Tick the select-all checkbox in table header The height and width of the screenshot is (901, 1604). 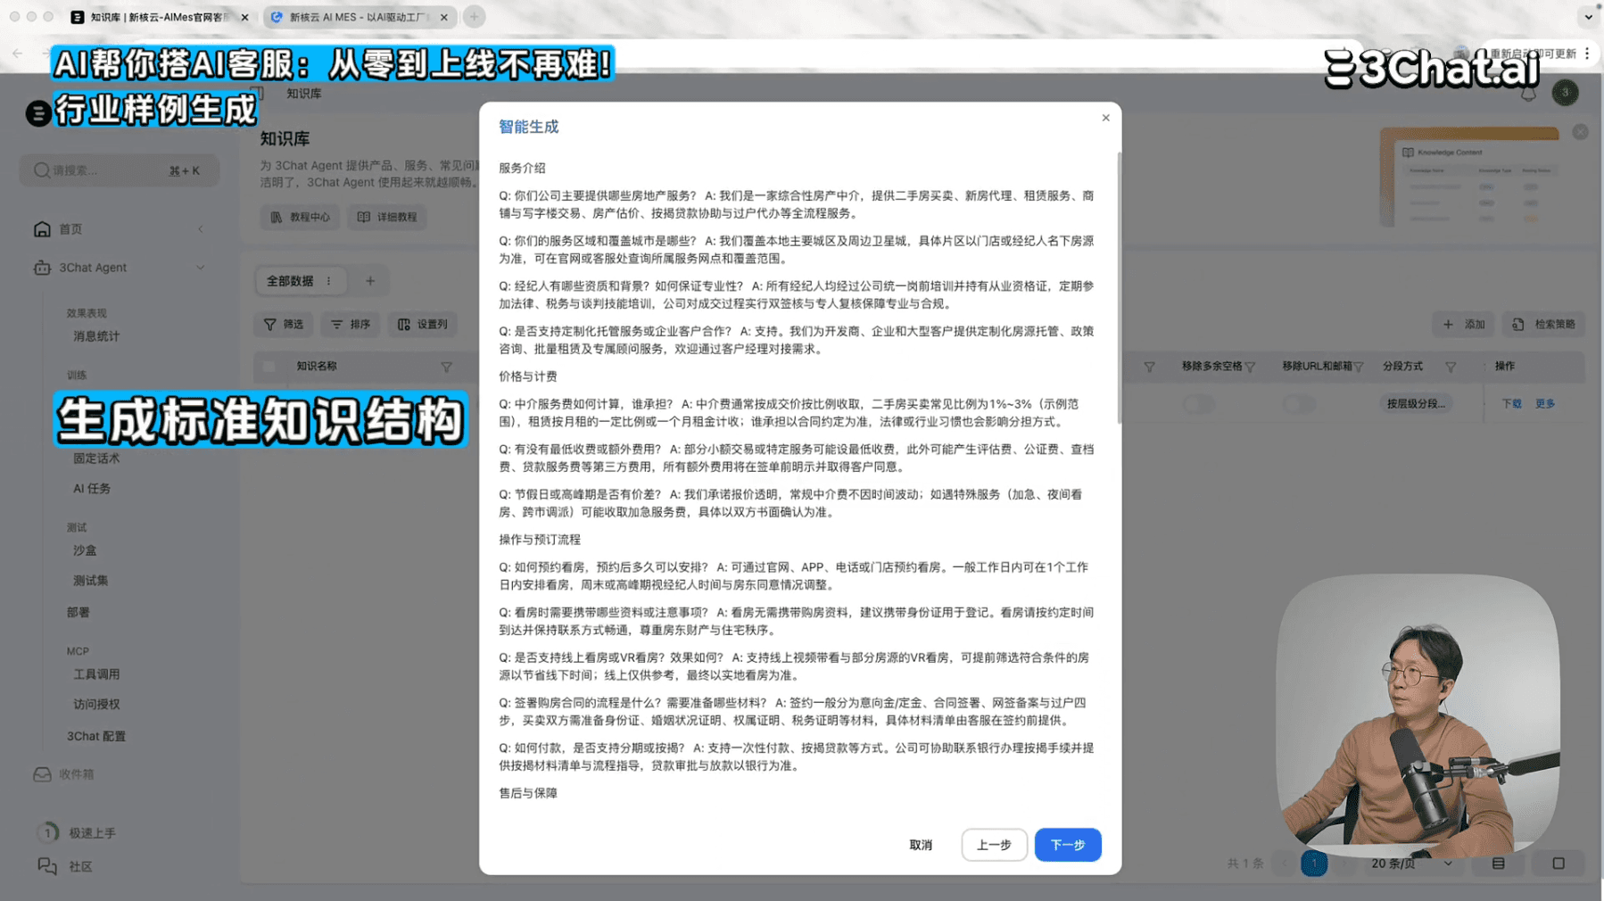coord(269,367)
